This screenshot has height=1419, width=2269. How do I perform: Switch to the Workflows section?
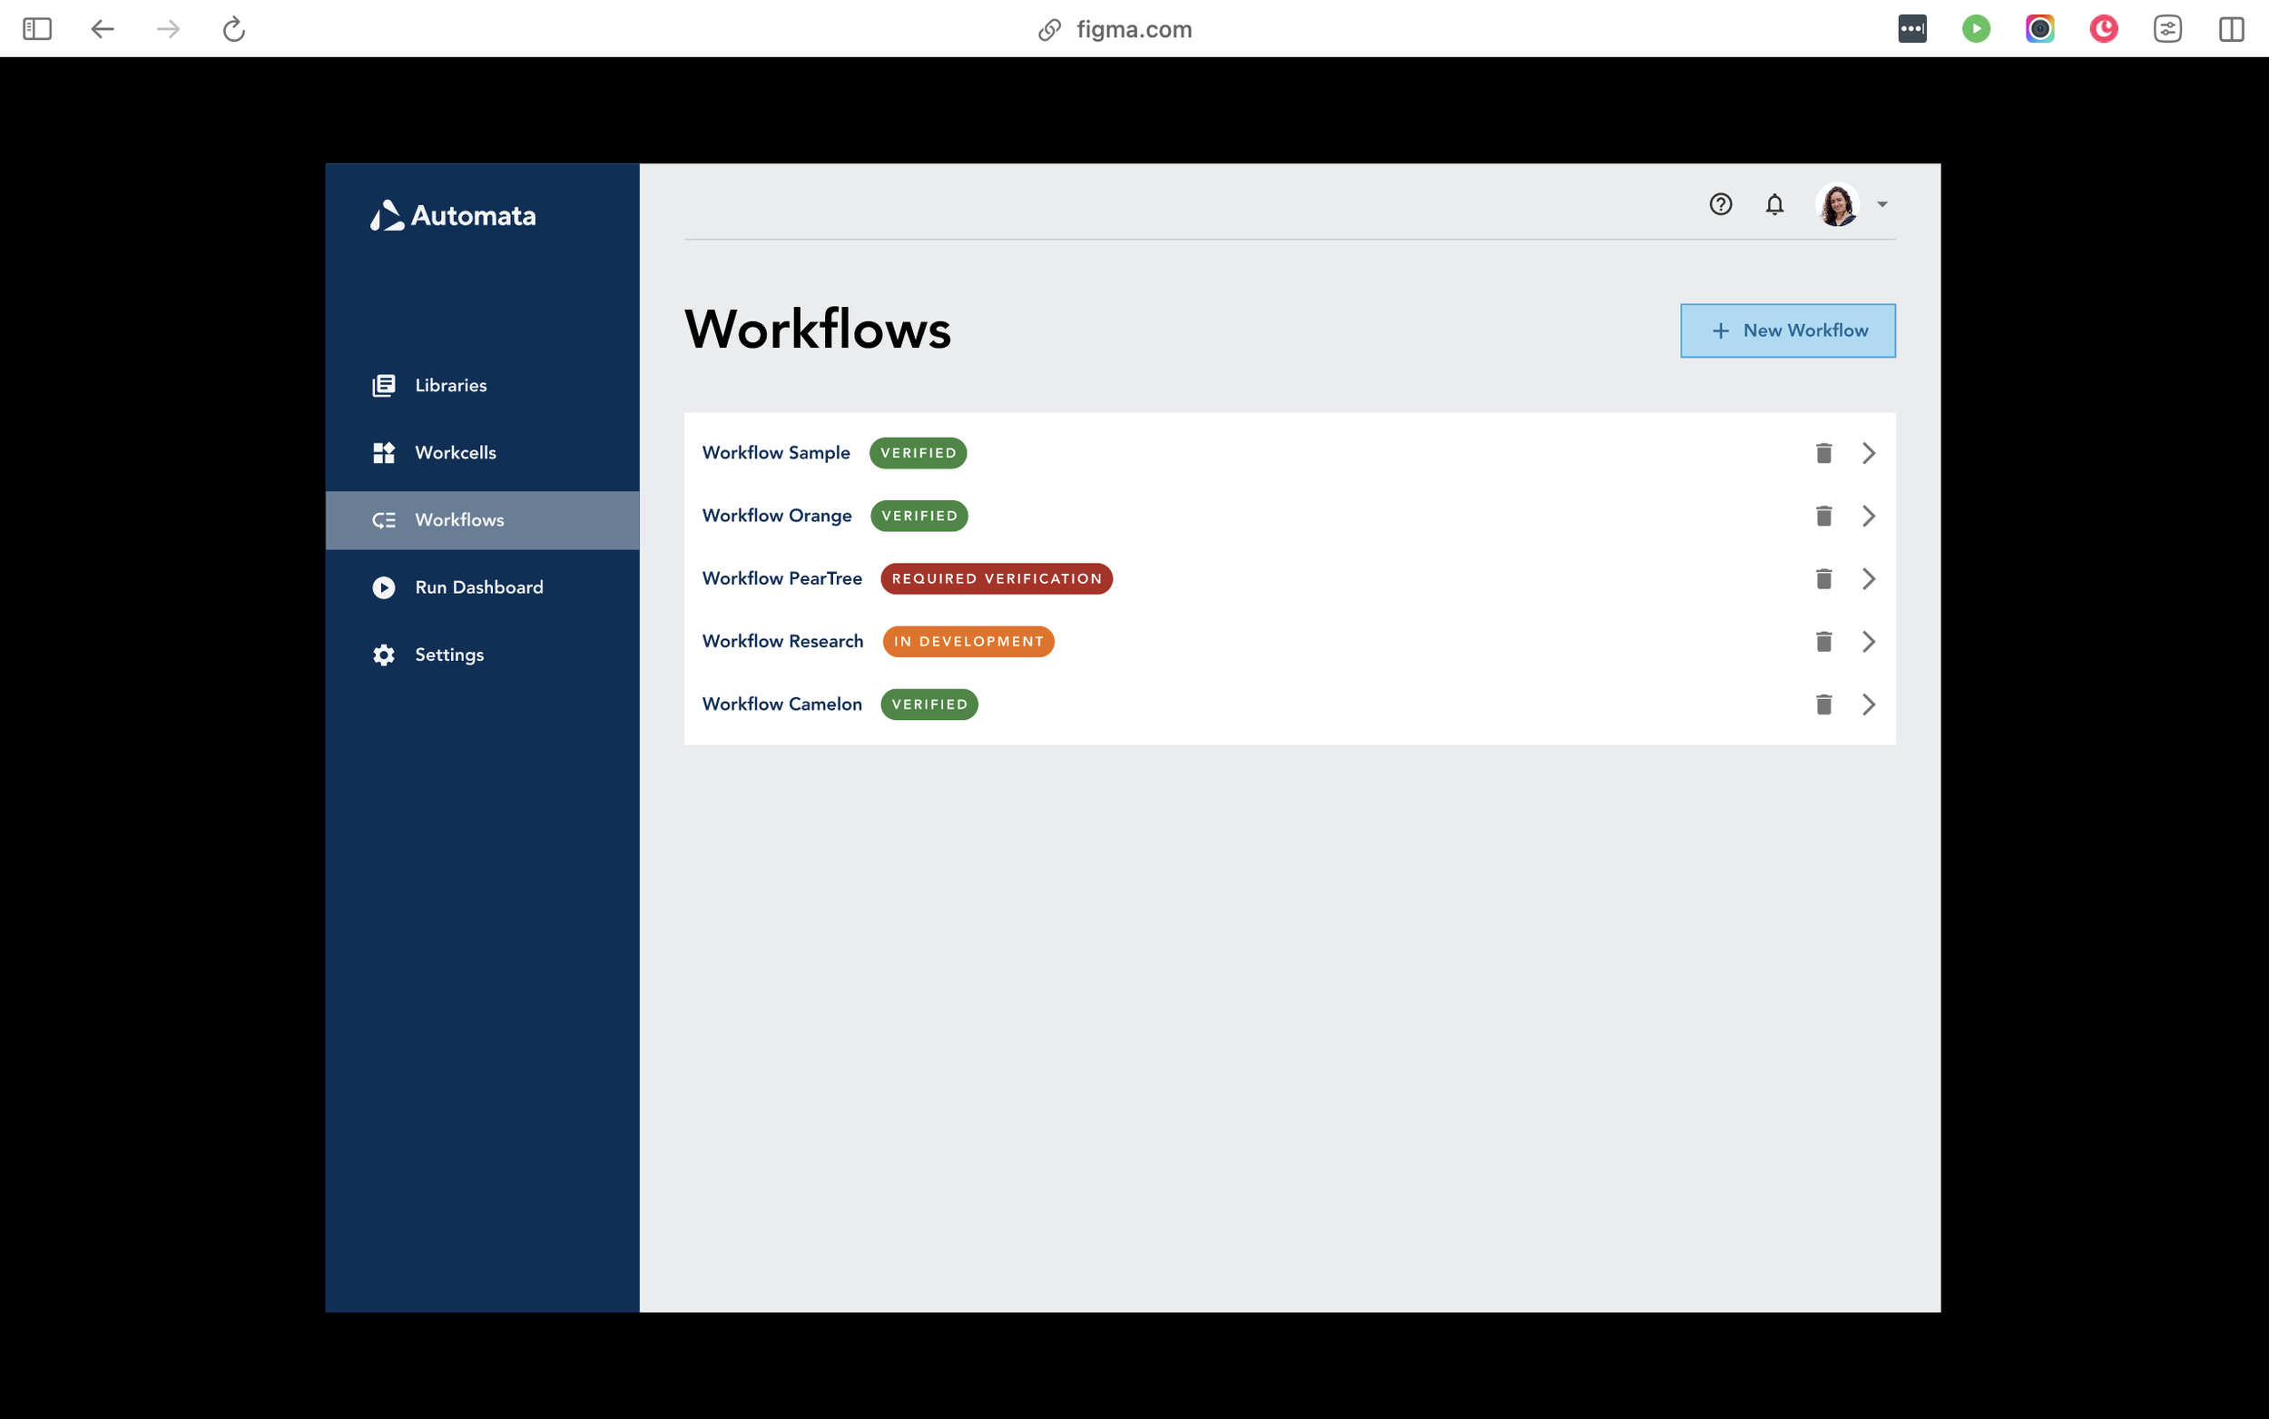(459, 519)
